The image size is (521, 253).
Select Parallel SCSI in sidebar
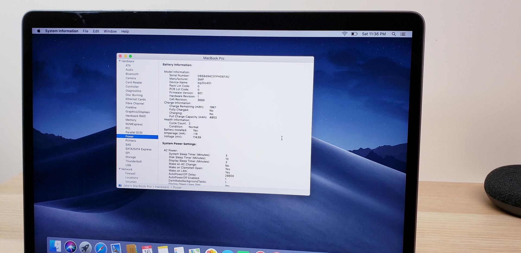(x=134, y=132)
